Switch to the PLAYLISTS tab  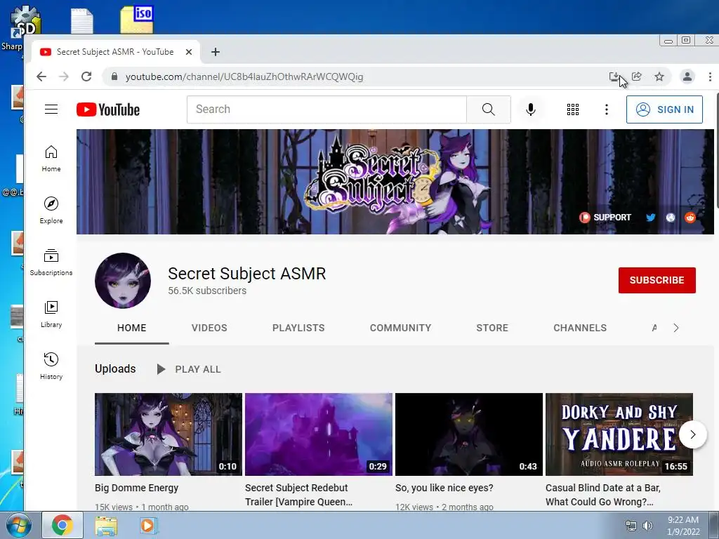click(298, 328)
